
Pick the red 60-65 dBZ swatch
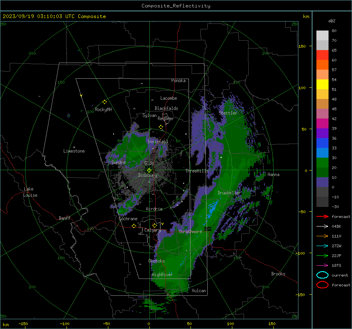pyautogui.click(x=322, y=55)
